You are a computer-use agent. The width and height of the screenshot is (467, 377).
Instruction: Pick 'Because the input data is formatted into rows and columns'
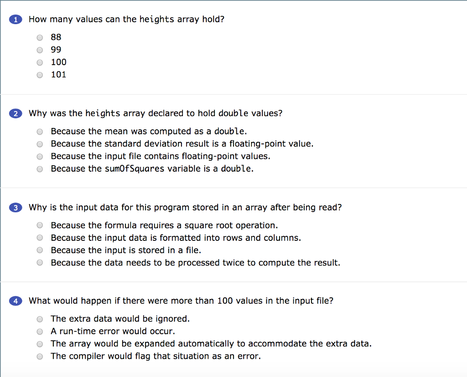[40, 237]
